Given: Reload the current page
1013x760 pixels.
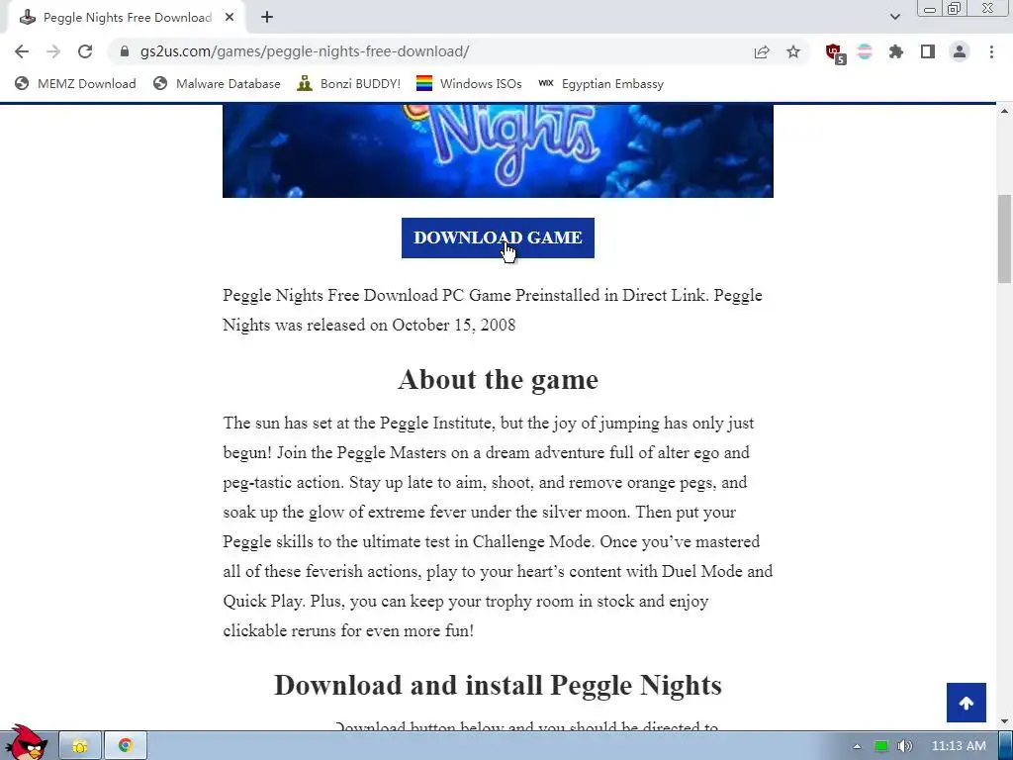Looking at the screenshot, I should (x=85, y=51).
